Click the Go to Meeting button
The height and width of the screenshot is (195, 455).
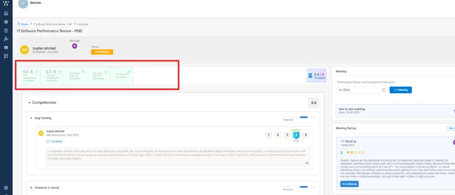tap(349, 184)
